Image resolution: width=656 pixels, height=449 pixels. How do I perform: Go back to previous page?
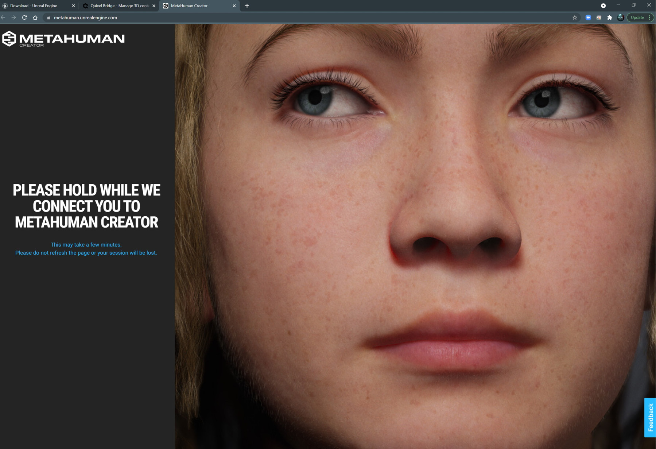pyautogui.click(x=3, y=18)
